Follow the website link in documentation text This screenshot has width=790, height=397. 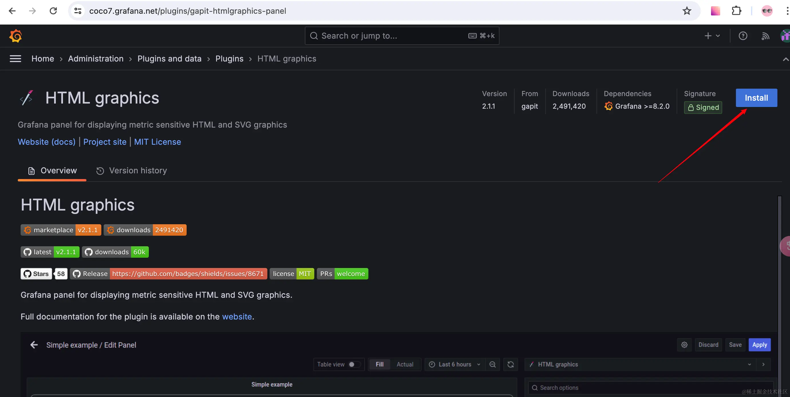(x=237, y=316)
